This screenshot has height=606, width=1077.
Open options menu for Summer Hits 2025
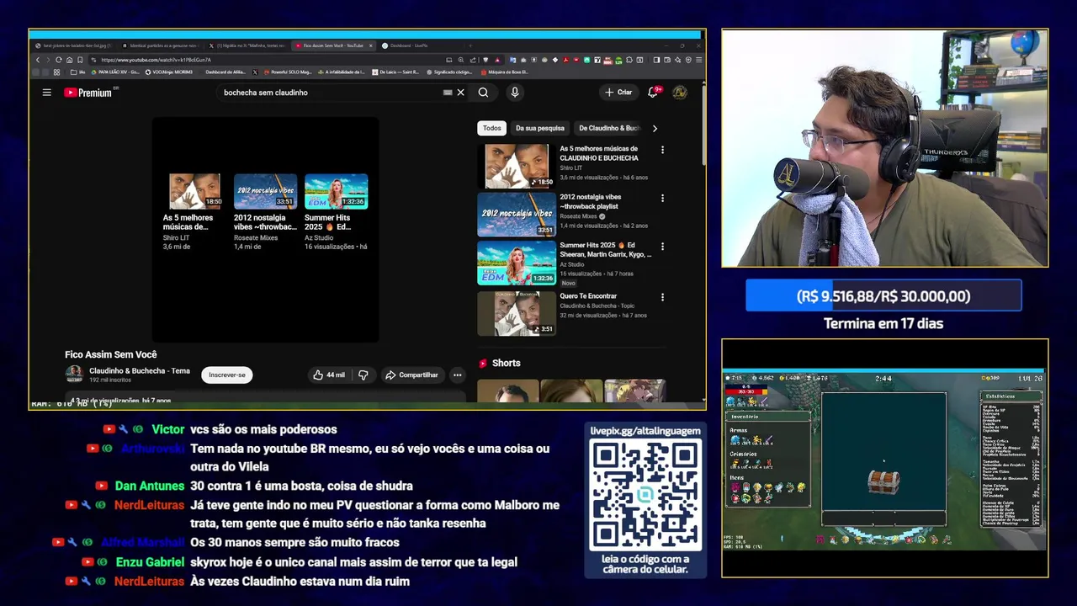pyautogui.click(x=662, y=247)
